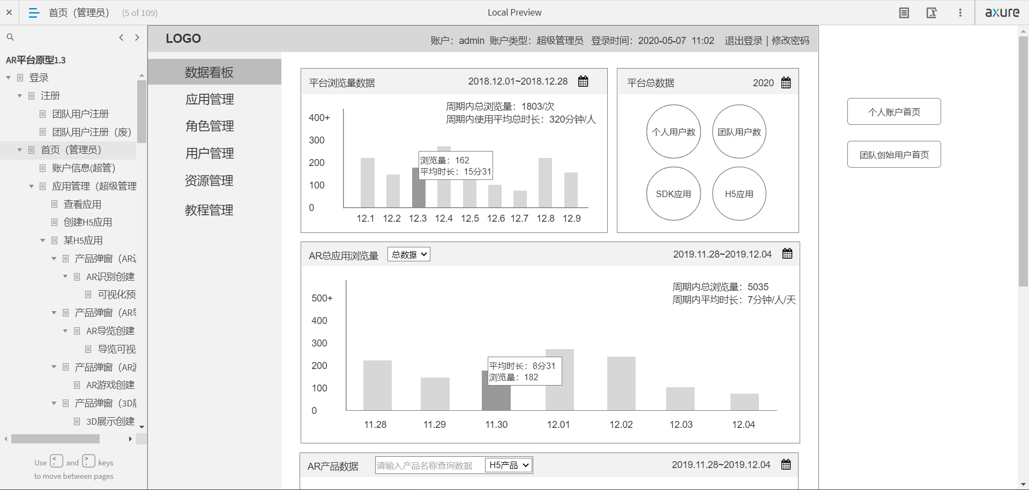Click the date range 2018.12.01~2018.12.28
The image size is (1029, 490).
(518, 81)
